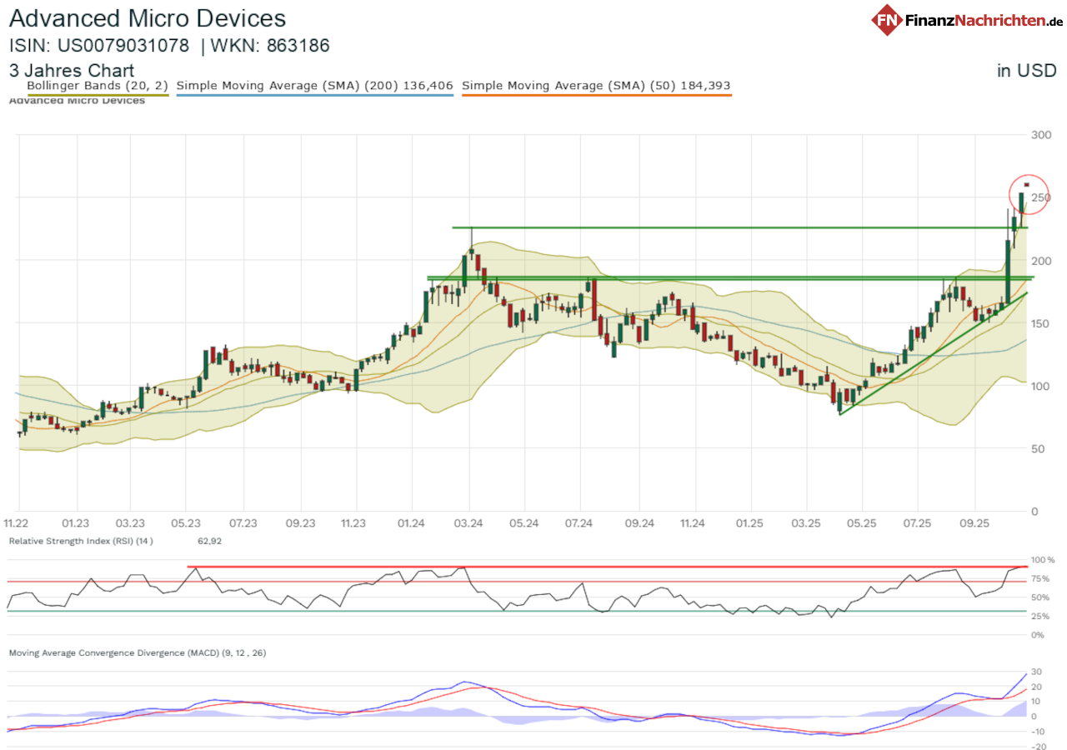The height and width of the screenshot is (750, 1067).
Task: Toggle the SMA (50) legend entry
Action: point(596,85)
